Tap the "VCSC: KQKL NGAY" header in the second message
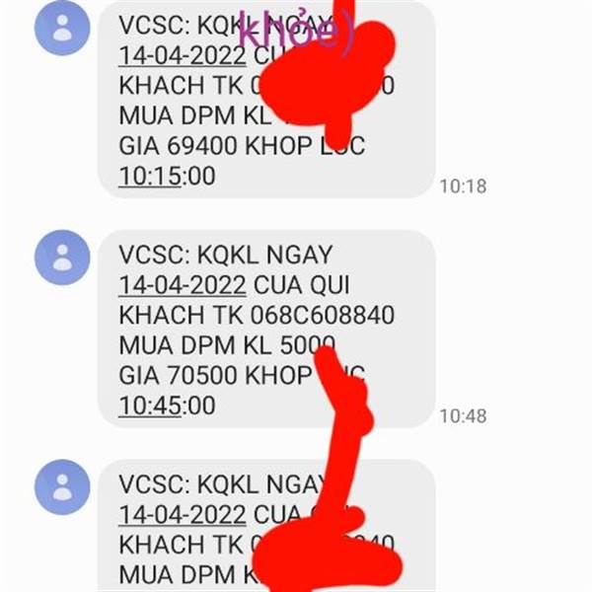This screenshot has height=592, width=592. tap(225, 255)
